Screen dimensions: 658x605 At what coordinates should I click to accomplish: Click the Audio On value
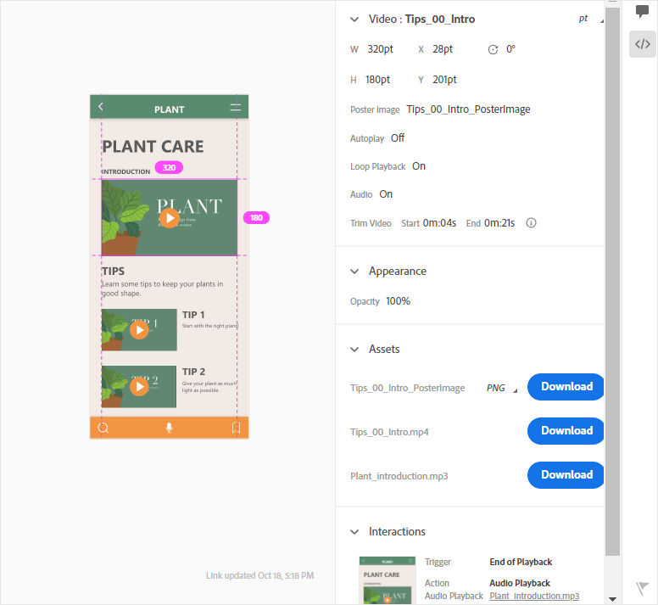click(386, 194)
